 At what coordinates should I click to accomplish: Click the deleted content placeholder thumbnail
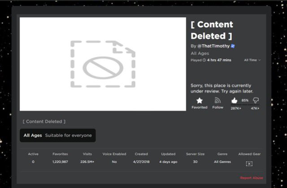103,64
